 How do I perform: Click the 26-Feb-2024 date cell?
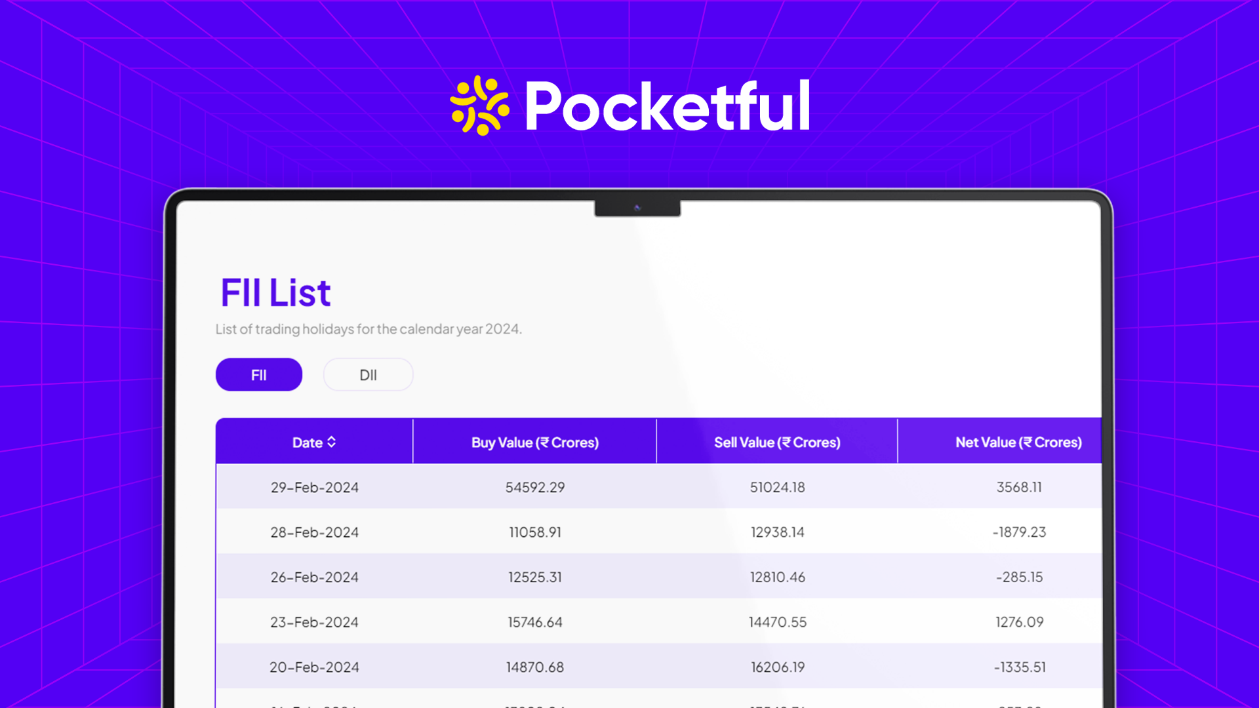pyautogui.click(x=314, y=578)
